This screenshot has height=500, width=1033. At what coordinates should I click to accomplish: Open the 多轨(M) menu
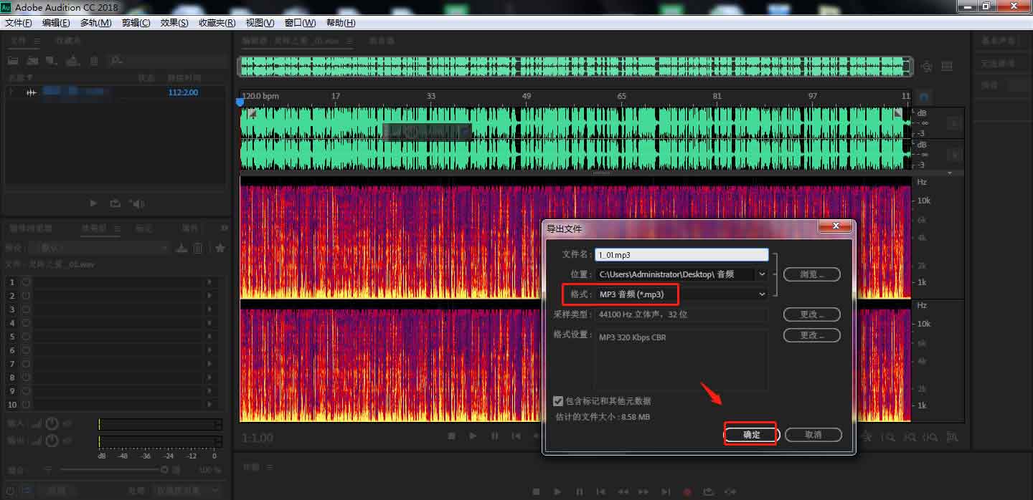tap(95, 23)
